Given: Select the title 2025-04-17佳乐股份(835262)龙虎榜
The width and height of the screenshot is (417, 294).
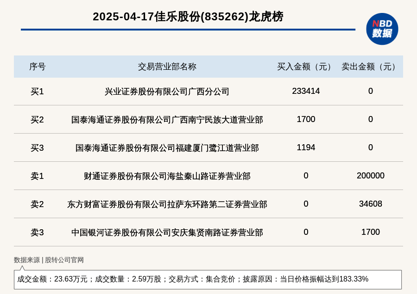Looking at the screenshot, I should point(188,17).
